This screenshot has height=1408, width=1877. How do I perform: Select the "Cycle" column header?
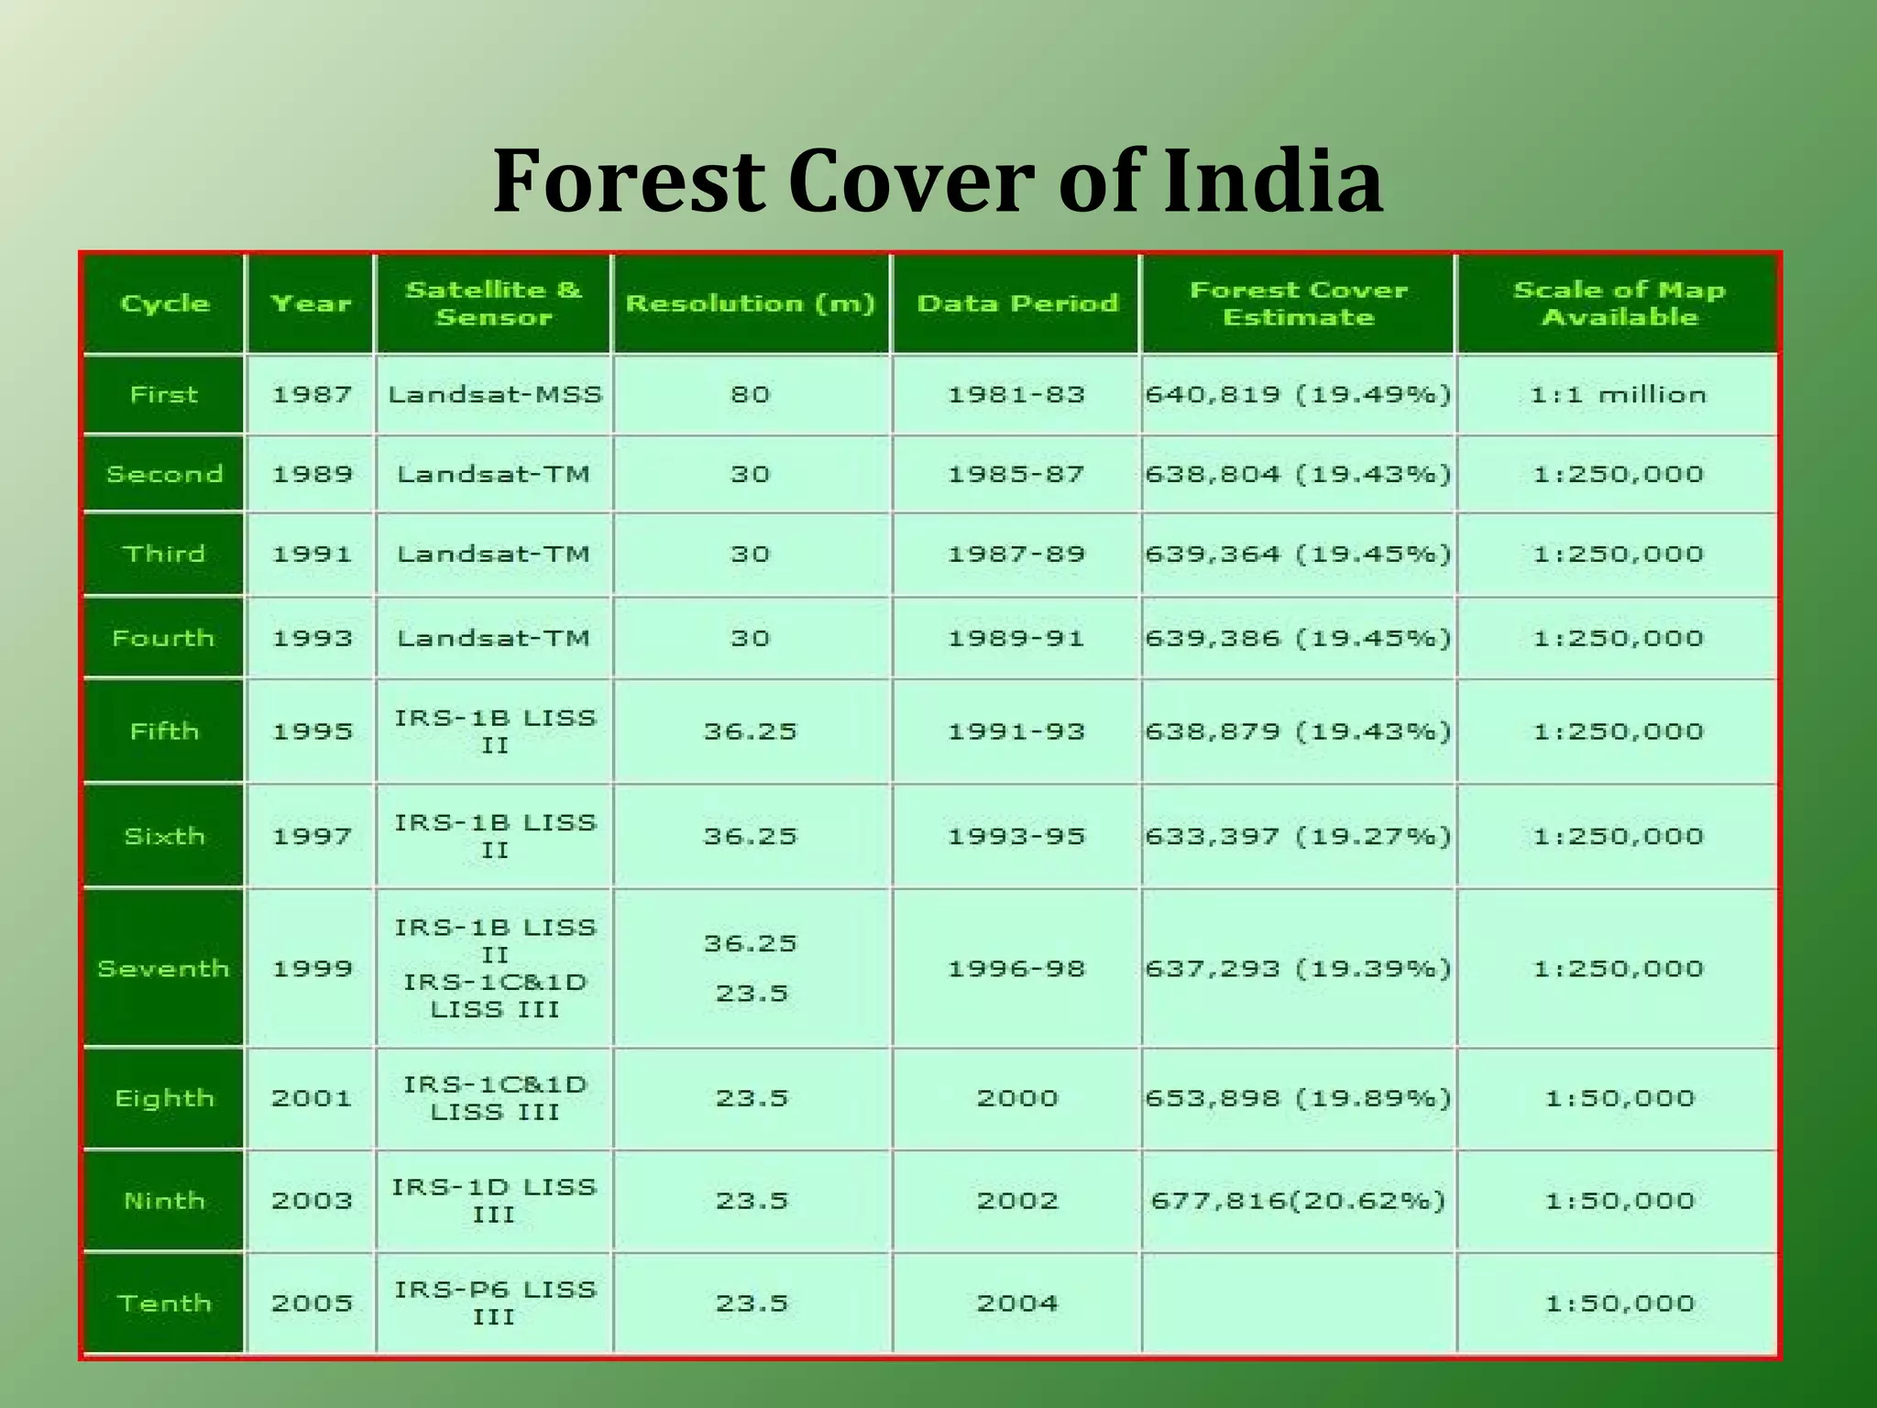click(x=165, y=303)
